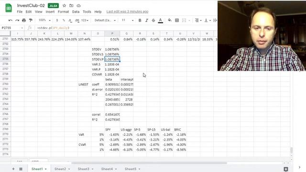
Task: Select the LINEST label cell
Action: [84, 85]
